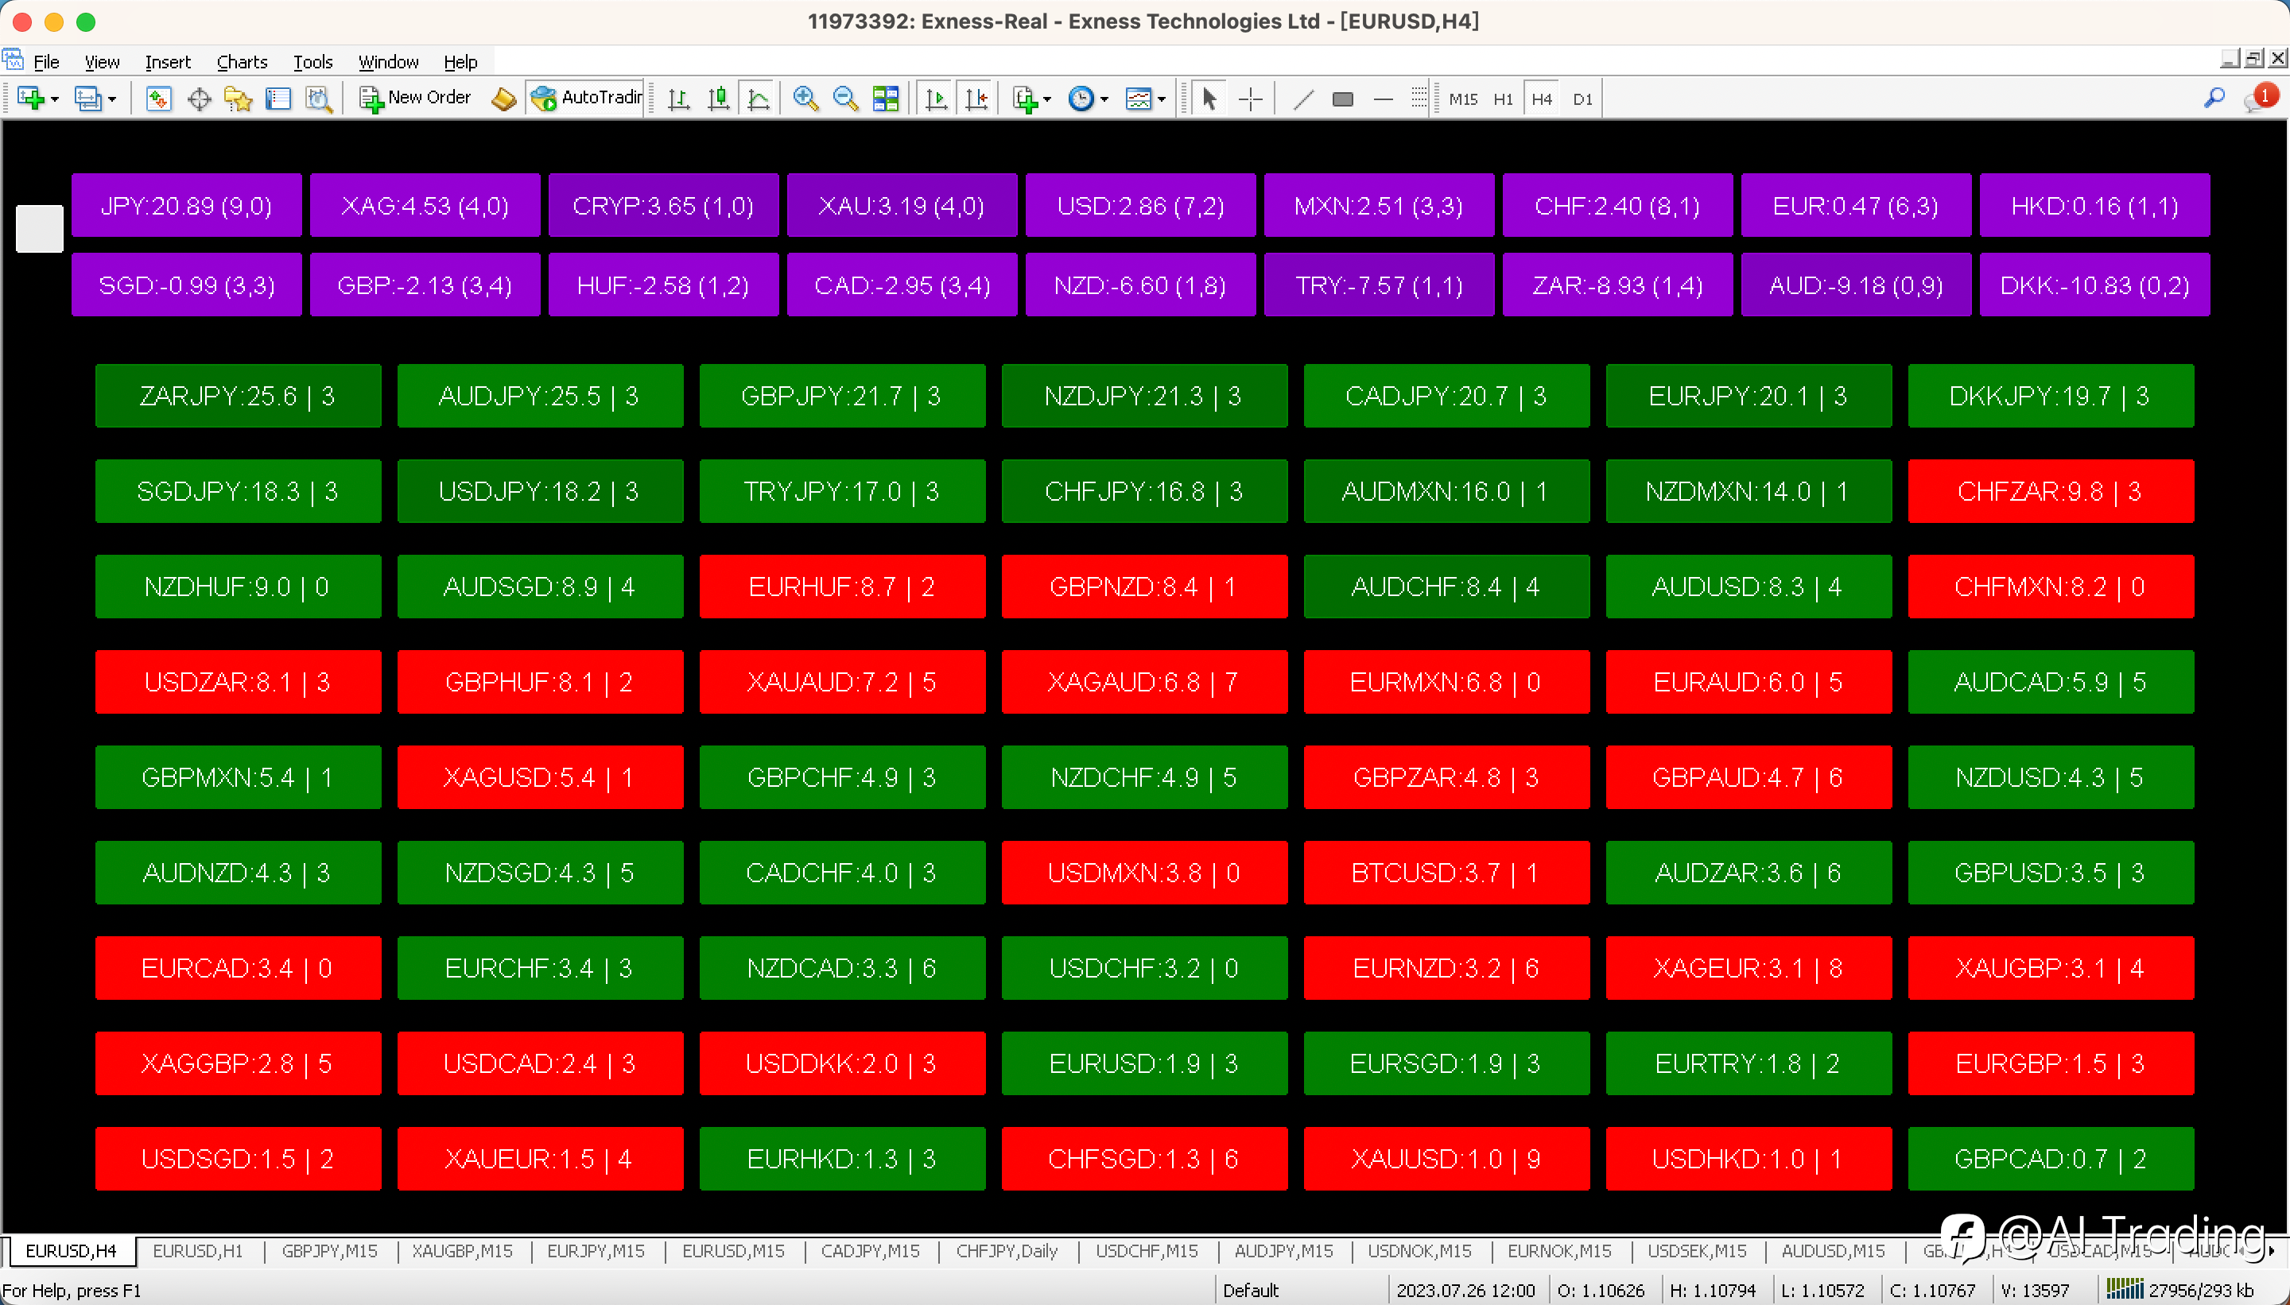Select the crosshair tool

tap(1251, 99)
